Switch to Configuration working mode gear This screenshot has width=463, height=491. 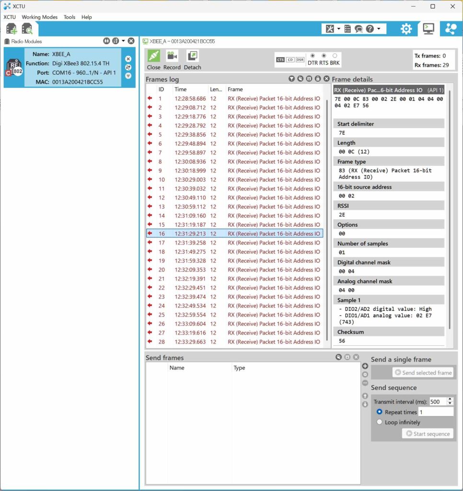click(x=406, y=29)
